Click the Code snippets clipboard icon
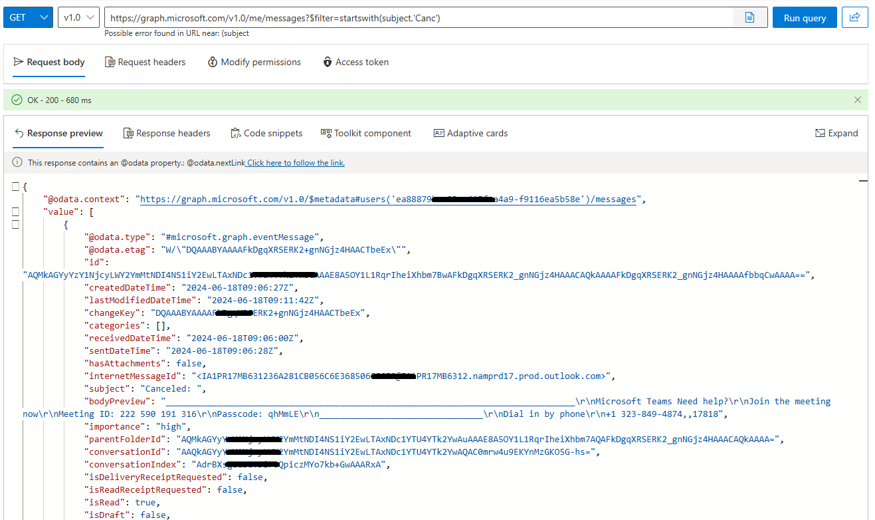 click(x=235, y=133)
